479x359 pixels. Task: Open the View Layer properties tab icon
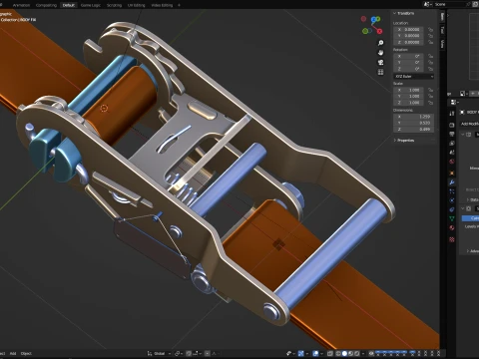point(452,144)
